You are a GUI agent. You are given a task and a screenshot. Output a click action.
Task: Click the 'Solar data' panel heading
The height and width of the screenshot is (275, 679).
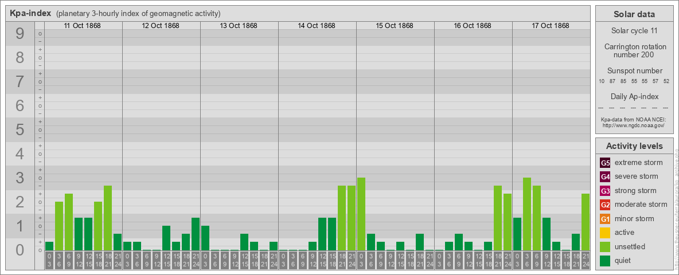pos(634,14)
